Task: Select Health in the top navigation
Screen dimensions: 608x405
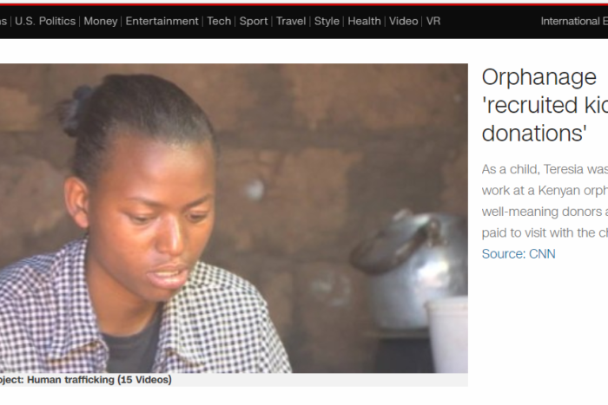Action: coord(364,21)
